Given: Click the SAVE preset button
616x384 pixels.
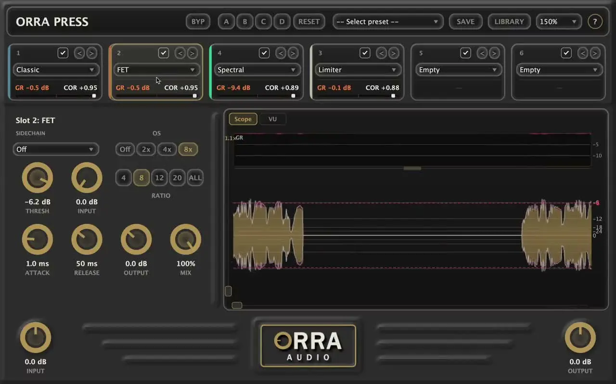Looking at the screenshot, I should pyautogui.click(x=465, y=22).
